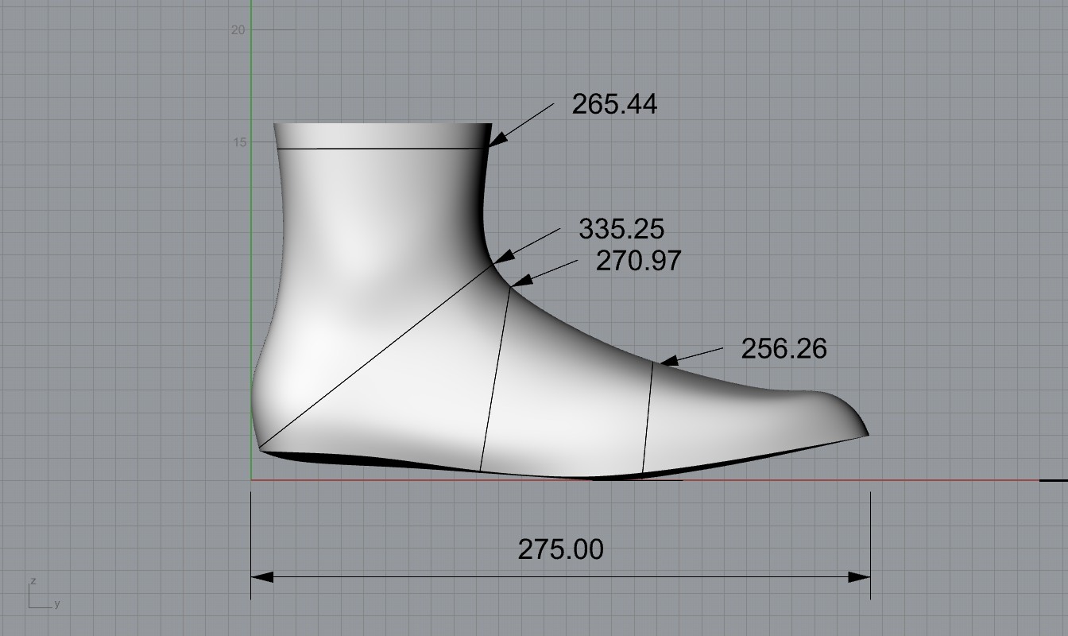The height and width of the screenshot is (636, 1068).
Task: Click the red horizontal axis line right of the toe
Action: point(954,480)
